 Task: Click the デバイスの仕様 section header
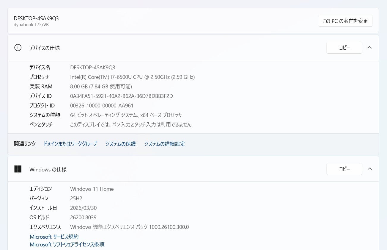193,48
